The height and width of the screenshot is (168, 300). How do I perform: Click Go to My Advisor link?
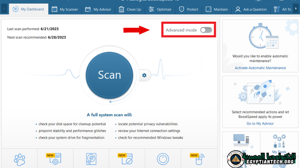click(x=260, y=123)
